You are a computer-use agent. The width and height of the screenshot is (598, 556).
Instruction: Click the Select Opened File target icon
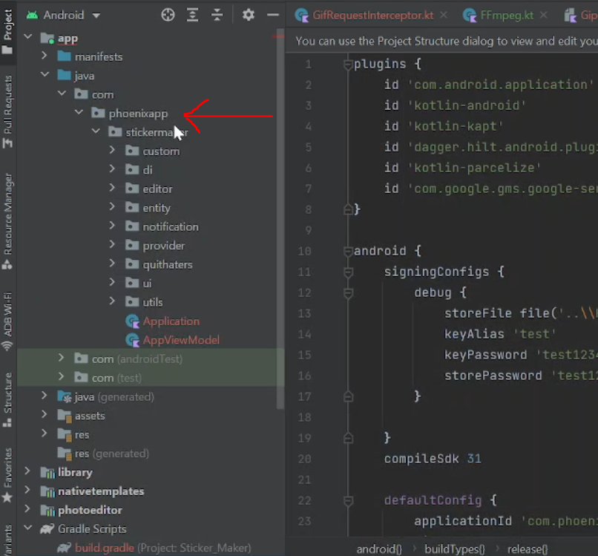point(168,15)
